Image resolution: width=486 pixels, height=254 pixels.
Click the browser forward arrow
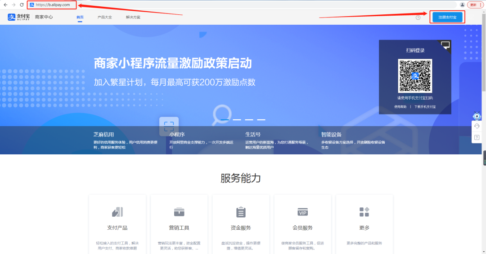pos(13,4)
